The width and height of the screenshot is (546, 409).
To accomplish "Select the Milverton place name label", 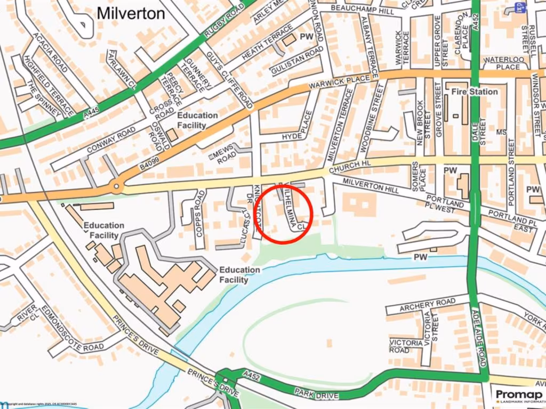I will coord(131,13).
